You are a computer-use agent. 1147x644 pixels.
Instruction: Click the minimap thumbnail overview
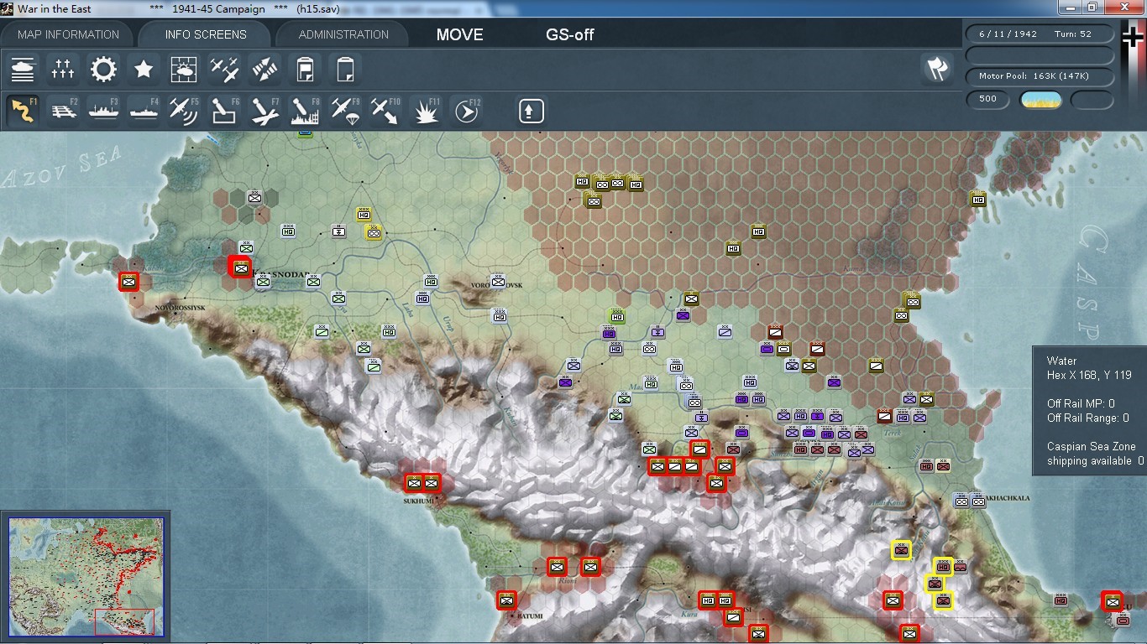pyautogui.click(x=86, y=577)
